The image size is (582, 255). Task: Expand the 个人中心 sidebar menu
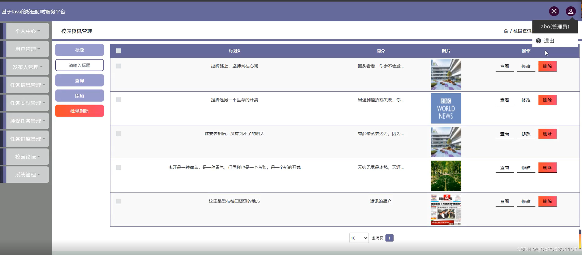point(28,31)
